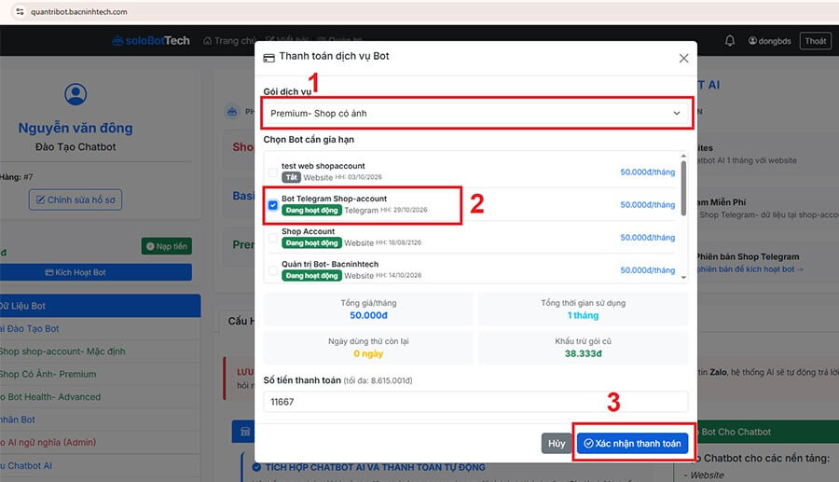
Task: Click the soloBotTech logo
Action: (x=151, y=41)
